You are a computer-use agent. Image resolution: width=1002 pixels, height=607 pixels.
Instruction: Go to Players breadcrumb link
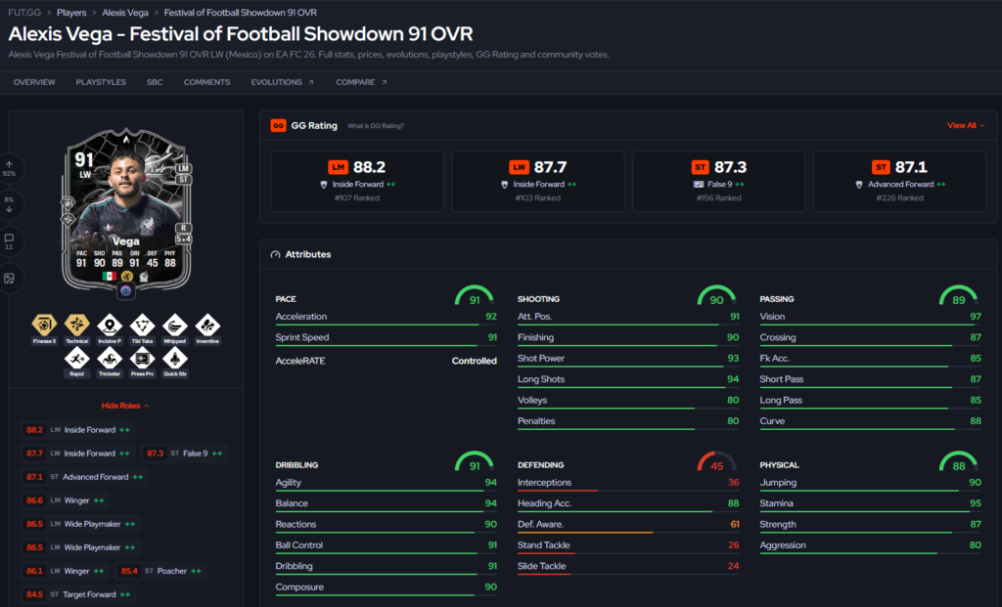pyautogui.click(x=71, y=12)
